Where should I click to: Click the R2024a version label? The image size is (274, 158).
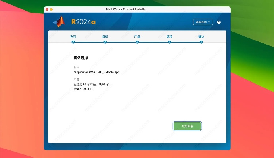pyautogui.click(x=83, y=22)
